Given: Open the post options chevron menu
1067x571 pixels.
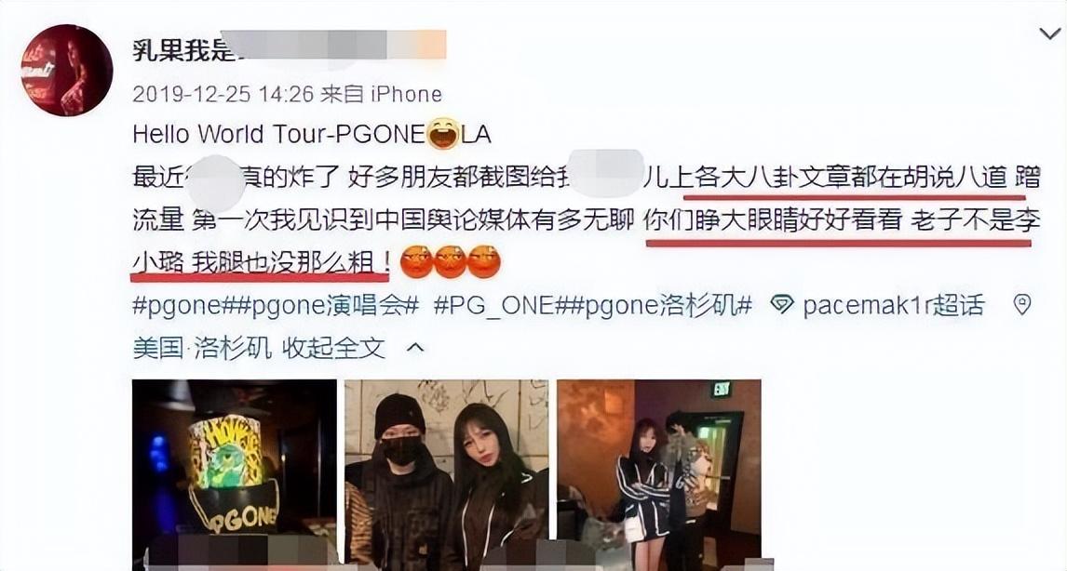Looking at the screenshot, I should click(1048, 33).
